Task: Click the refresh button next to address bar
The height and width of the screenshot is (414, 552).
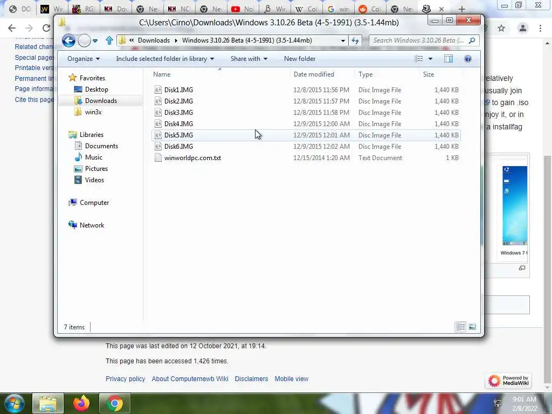Action: coord(355,40)
